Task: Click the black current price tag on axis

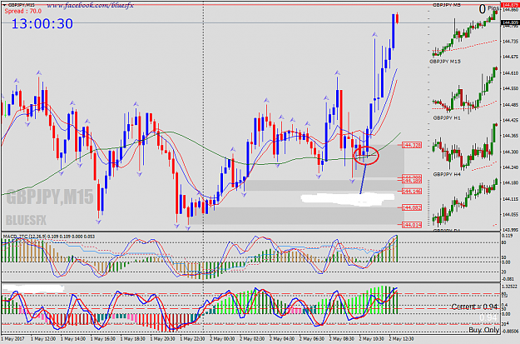Action: click(510, 23)
